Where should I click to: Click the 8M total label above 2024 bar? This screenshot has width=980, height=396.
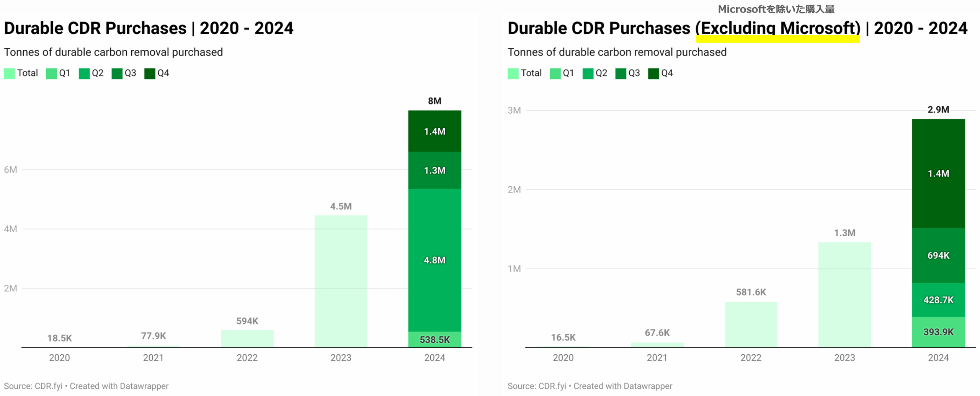(434, 101)
